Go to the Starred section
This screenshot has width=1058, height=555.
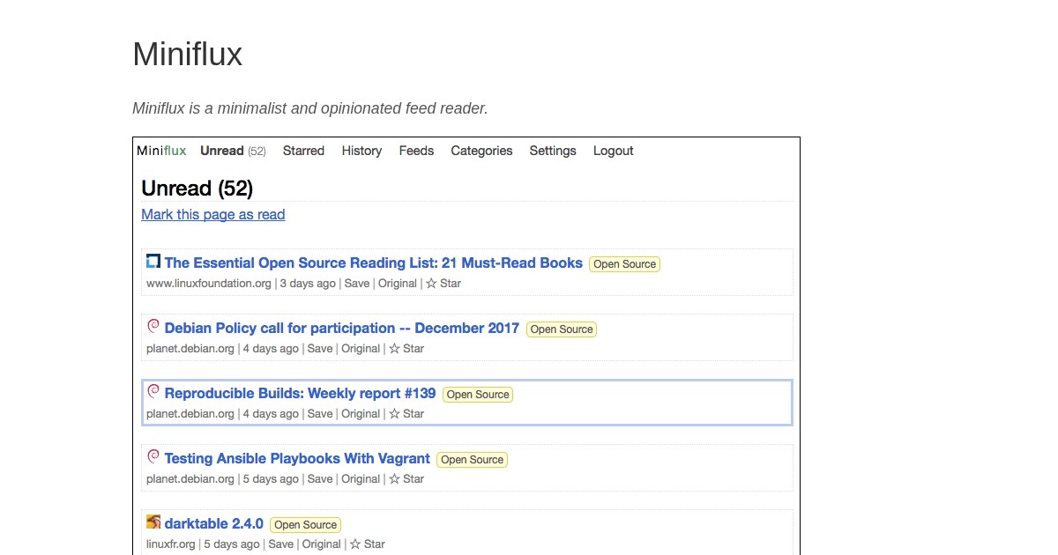303,151
